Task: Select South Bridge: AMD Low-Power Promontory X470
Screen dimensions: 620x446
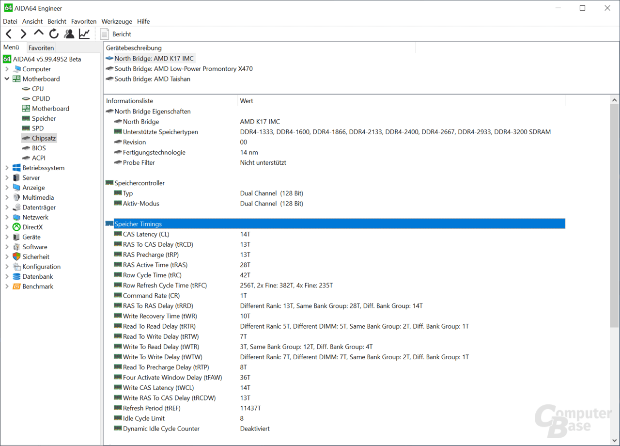Action: pos(179,69)
